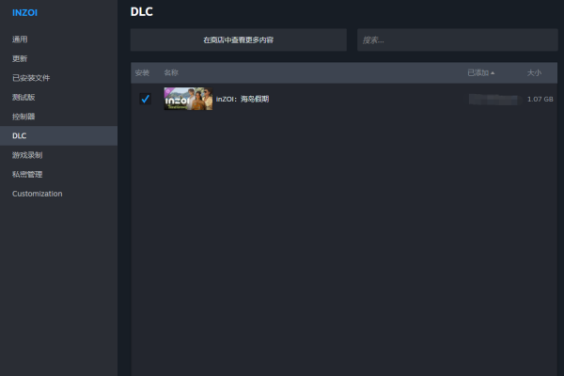The width and height of the screenshot is (564, 376).
Task: Click the 安装 column header
Action: tap(142, 73)
